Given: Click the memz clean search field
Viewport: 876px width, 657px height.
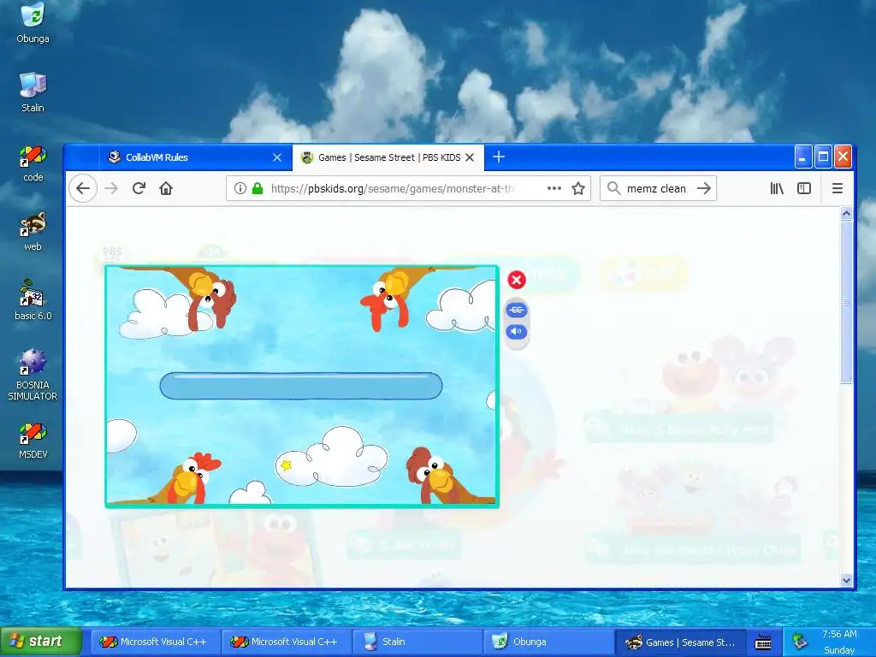Looking at the screenshot, I should [656, 188].
